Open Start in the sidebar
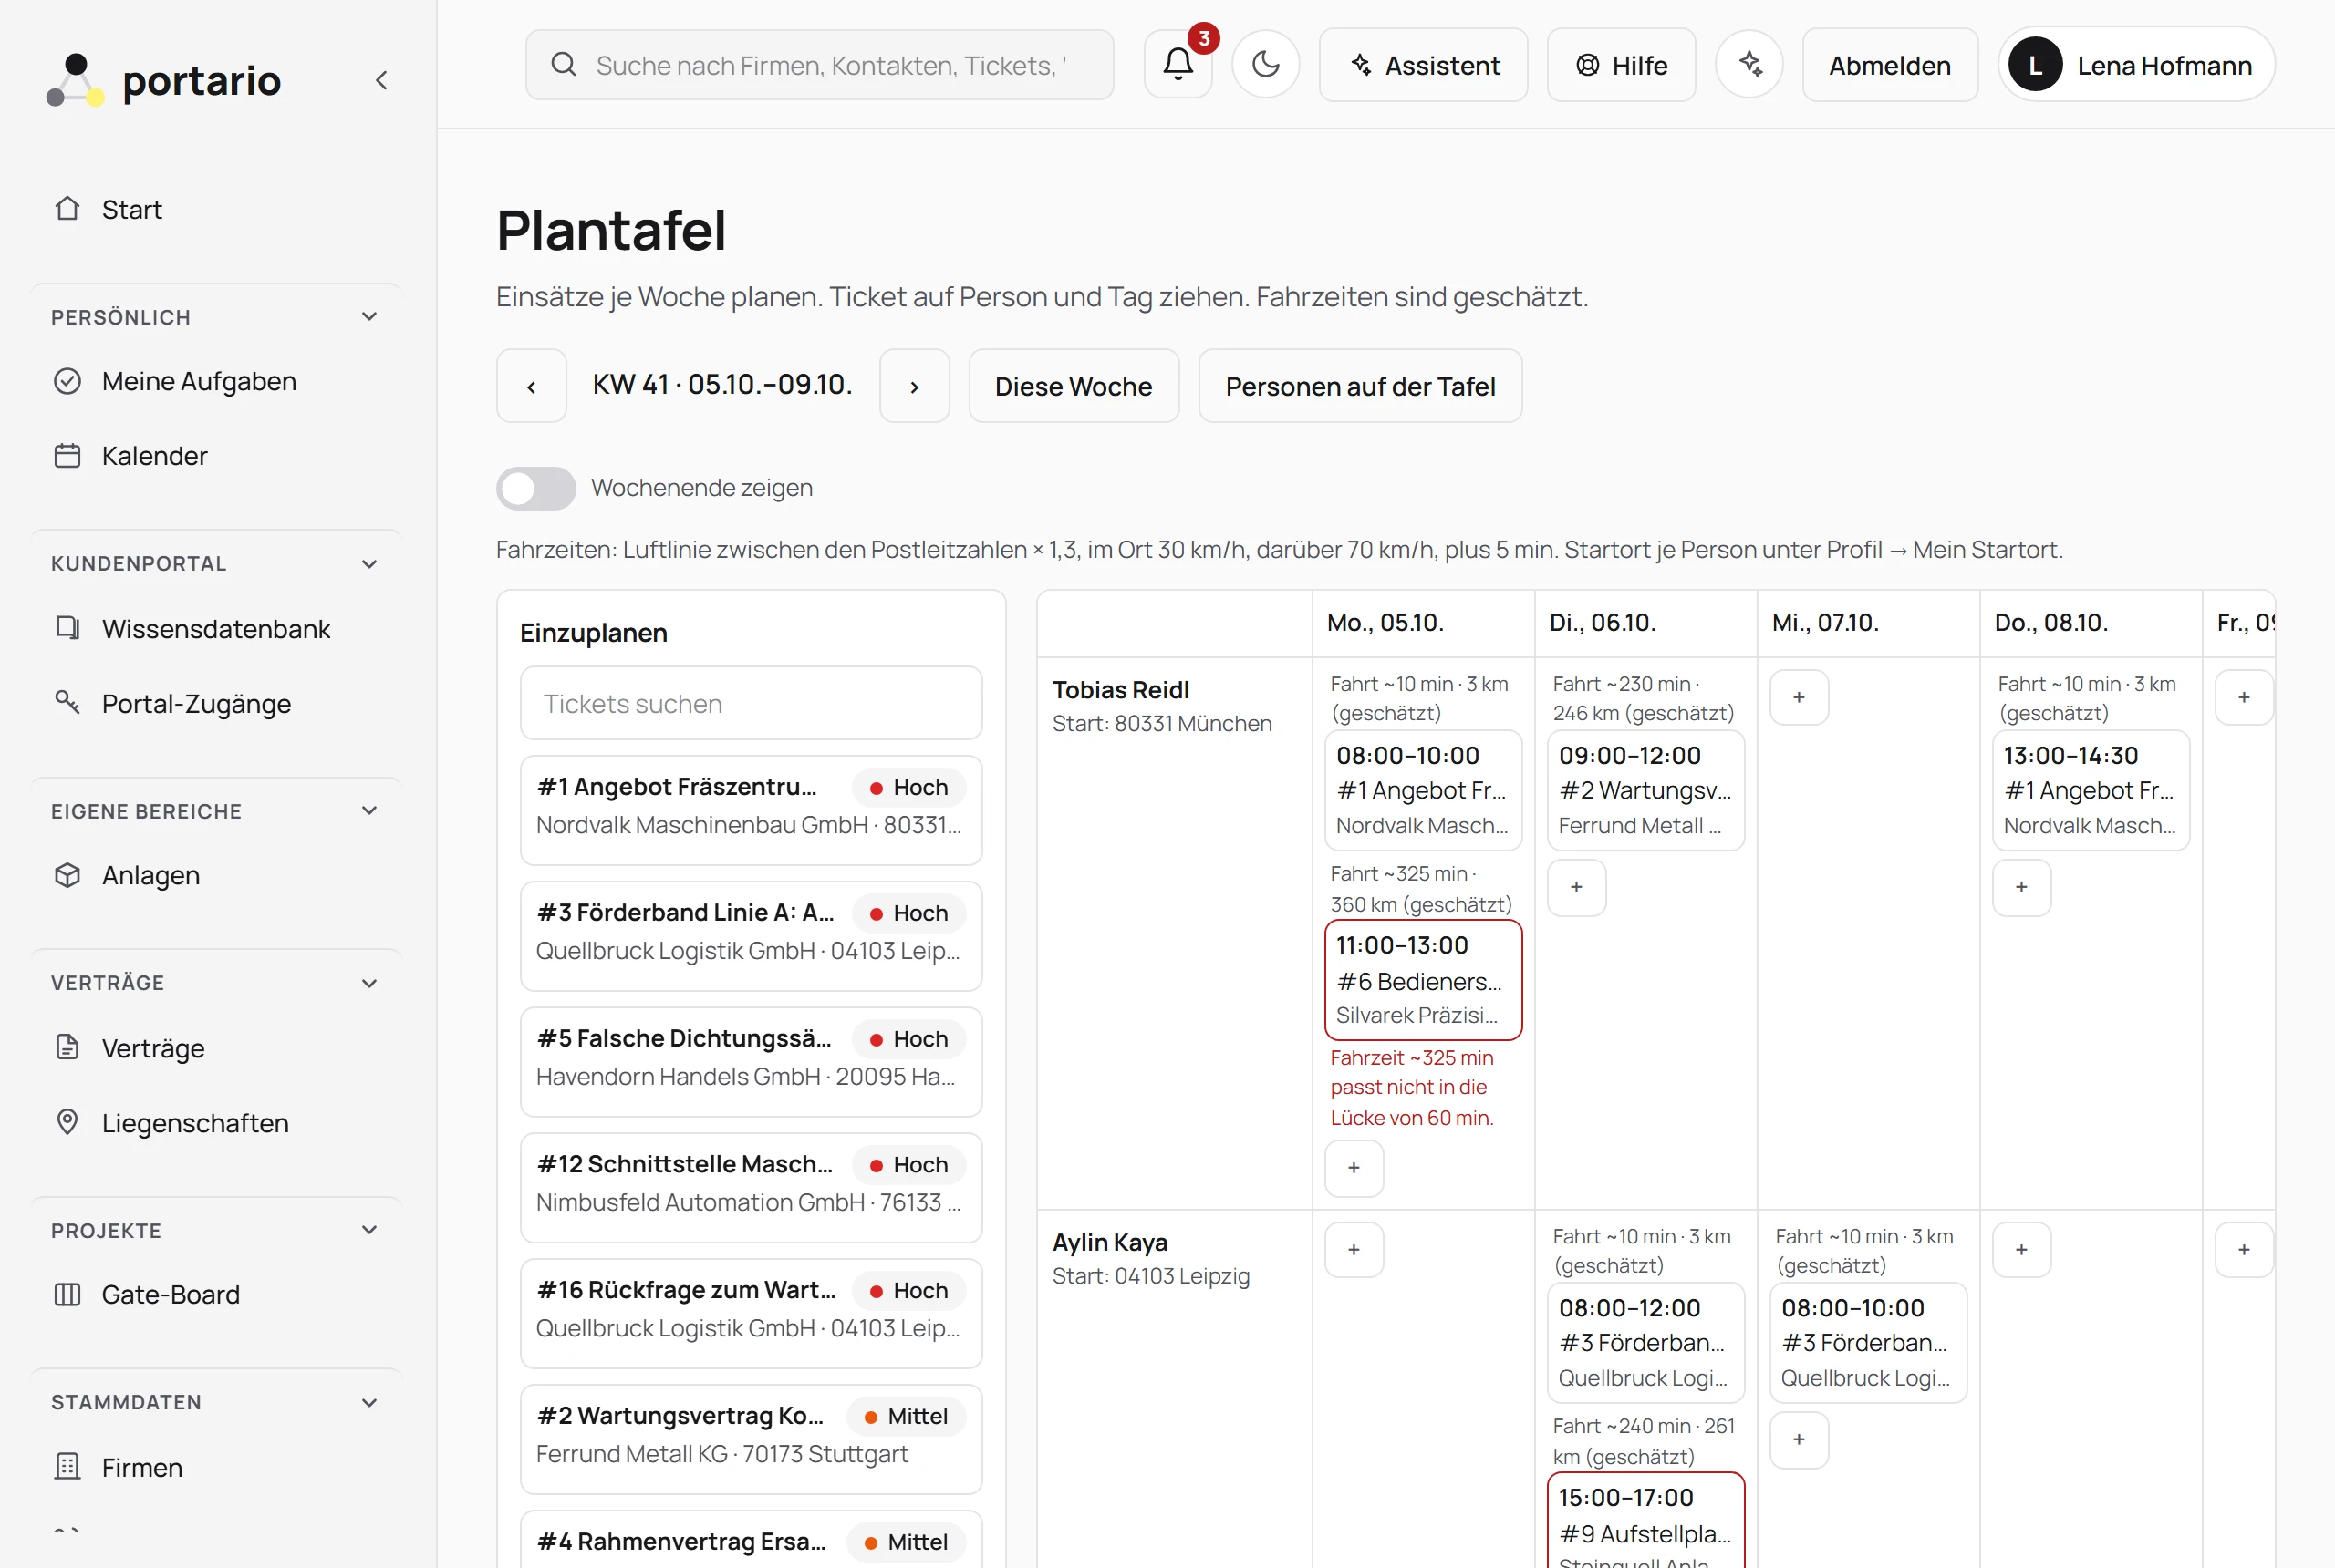Viewport: 2335px width, 1568px height. click(217, 209)
